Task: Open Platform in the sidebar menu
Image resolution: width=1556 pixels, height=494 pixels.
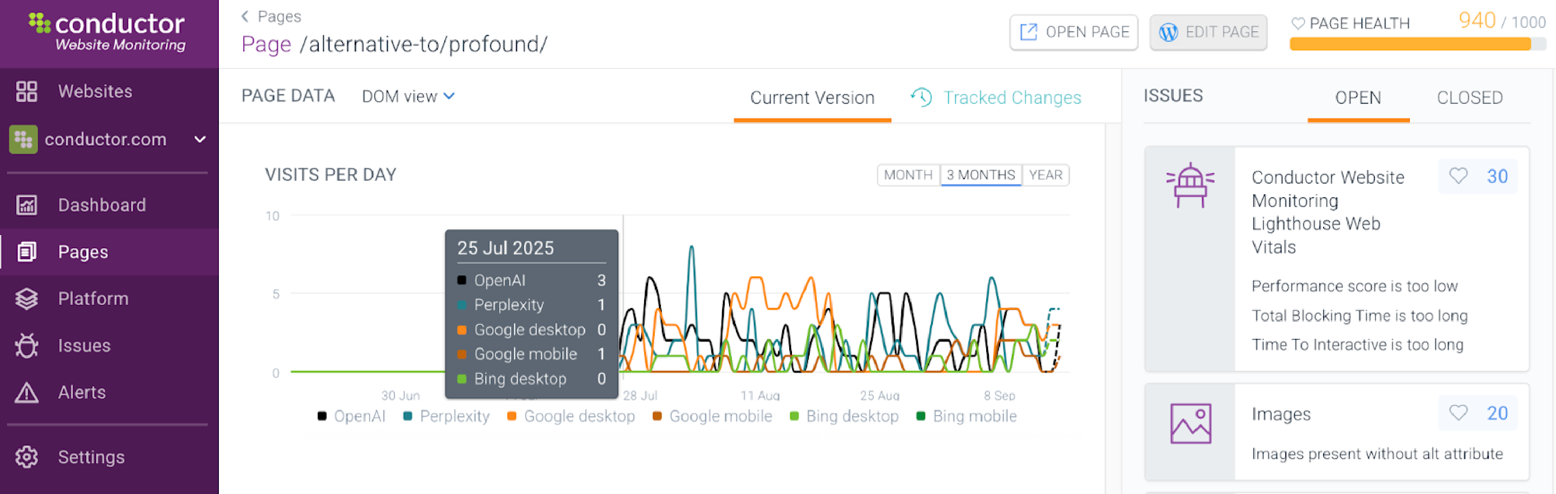Action: point(109,299)
